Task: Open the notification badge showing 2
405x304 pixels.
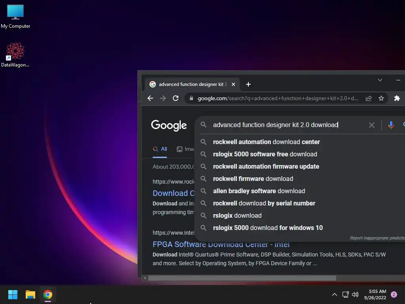Action: point(394,294)
